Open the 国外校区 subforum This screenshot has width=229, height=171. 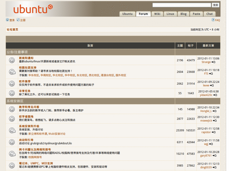(121, 75)
